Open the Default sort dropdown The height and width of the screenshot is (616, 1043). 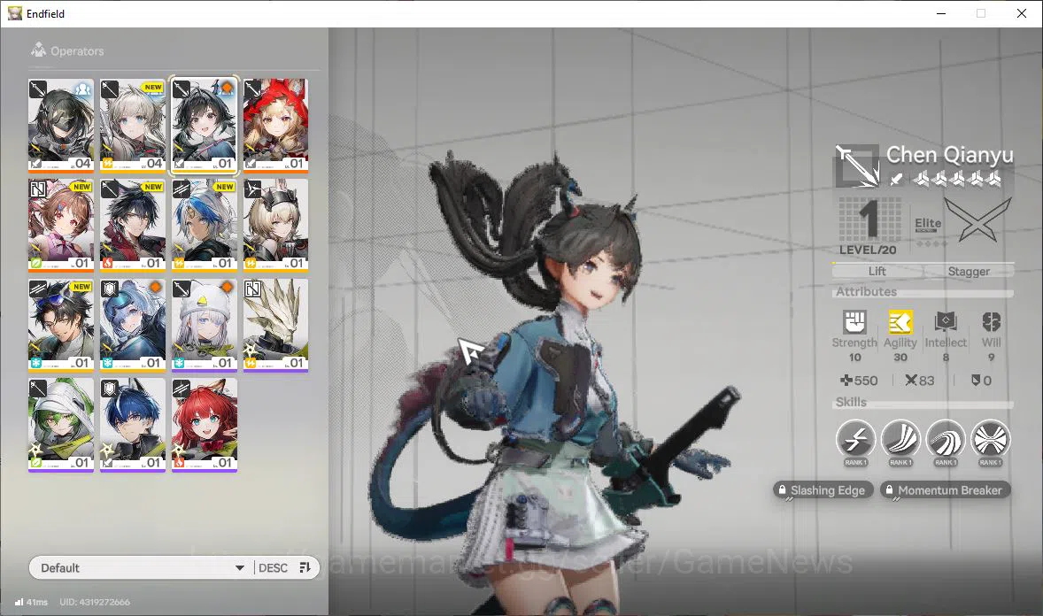141,567
